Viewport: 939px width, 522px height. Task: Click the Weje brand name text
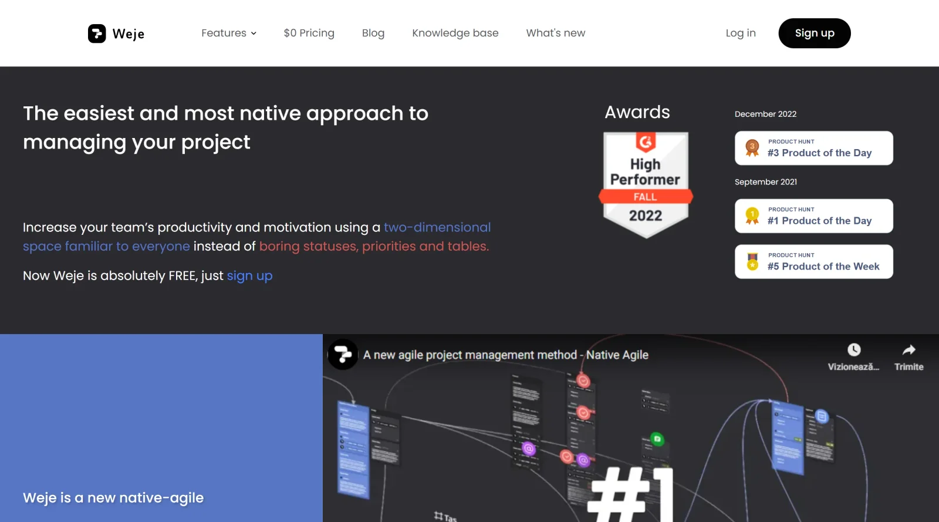point(129,34)
